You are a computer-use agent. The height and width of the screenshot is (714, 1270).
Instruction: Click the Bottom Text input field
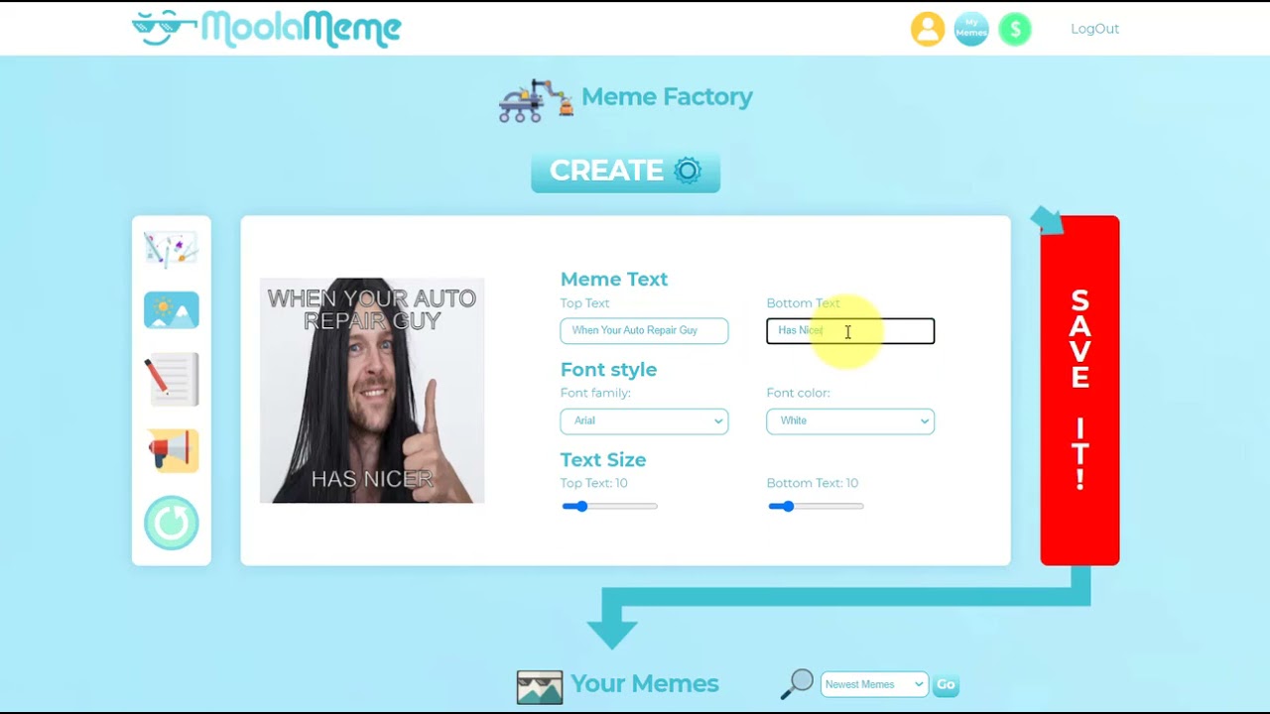coord(850,330)
